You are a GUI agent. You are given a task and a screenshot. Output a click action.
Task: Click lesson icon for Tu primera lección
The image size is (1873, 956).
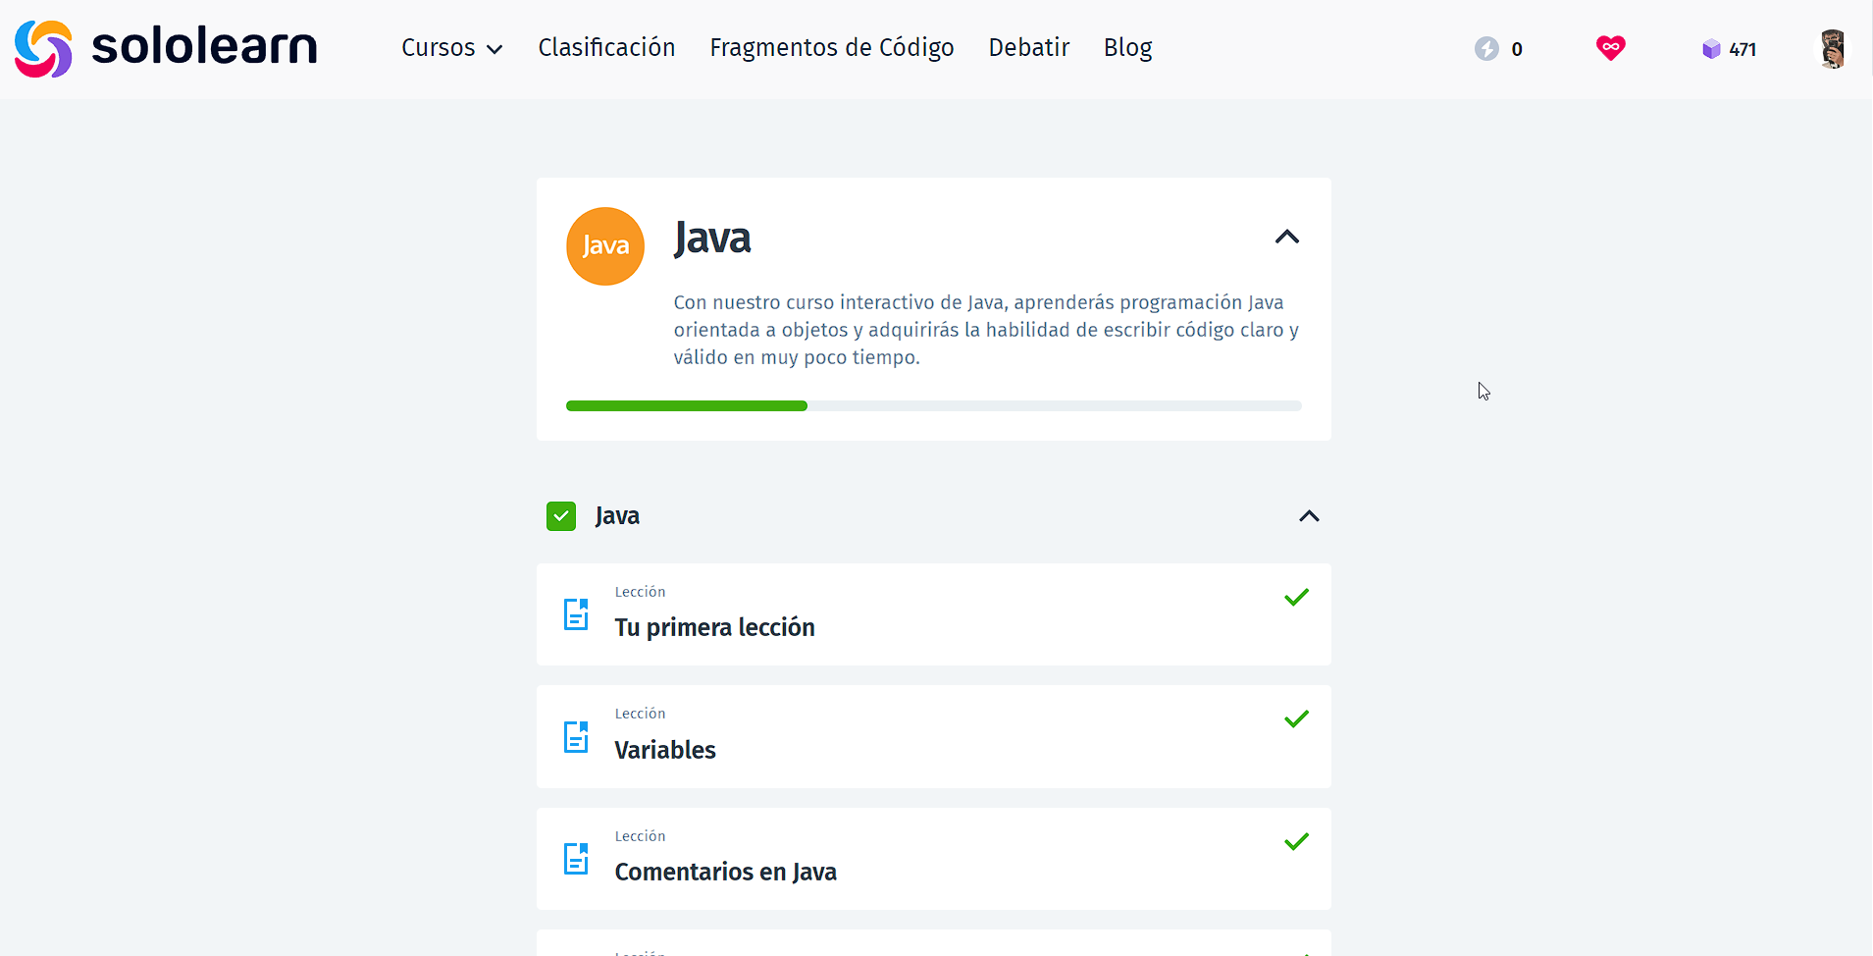(577, 614)
